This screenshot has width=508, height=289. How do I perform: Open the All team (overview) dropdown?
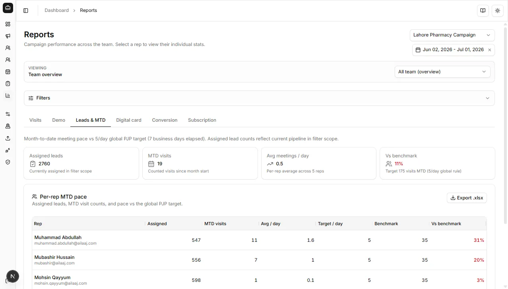click(x=442, y=72)
